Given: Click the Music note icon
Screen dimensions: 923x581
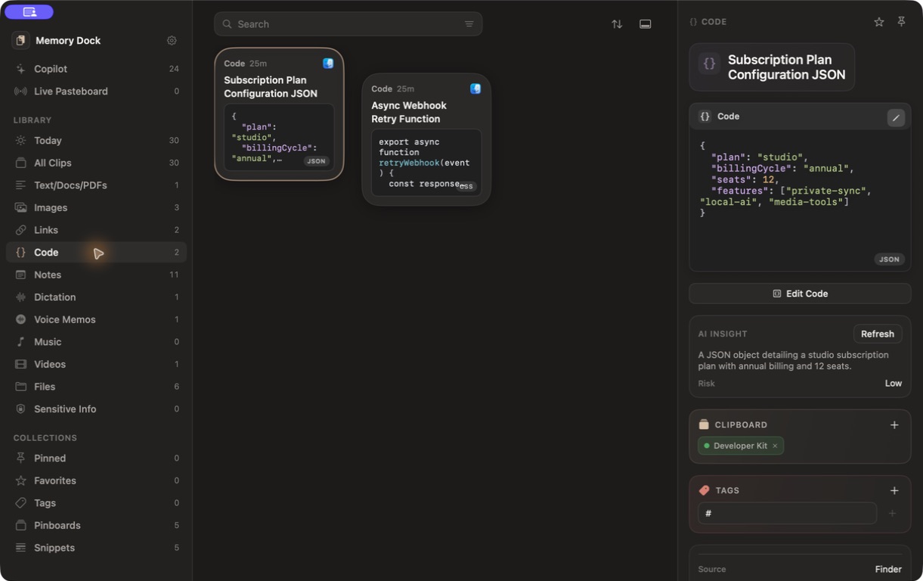Looking at the screenshot, I should click(x=20, y=342).
